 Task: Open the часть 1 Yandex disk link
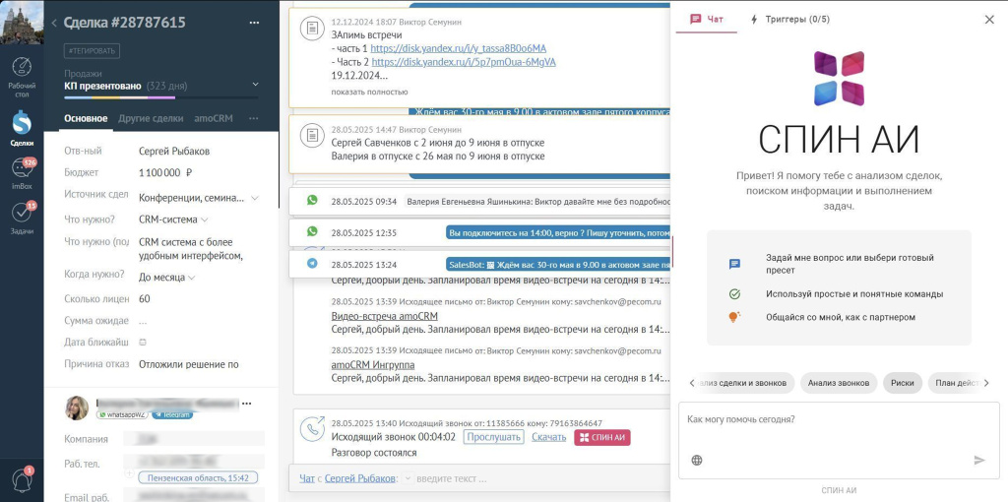click(x=458, y=48)
